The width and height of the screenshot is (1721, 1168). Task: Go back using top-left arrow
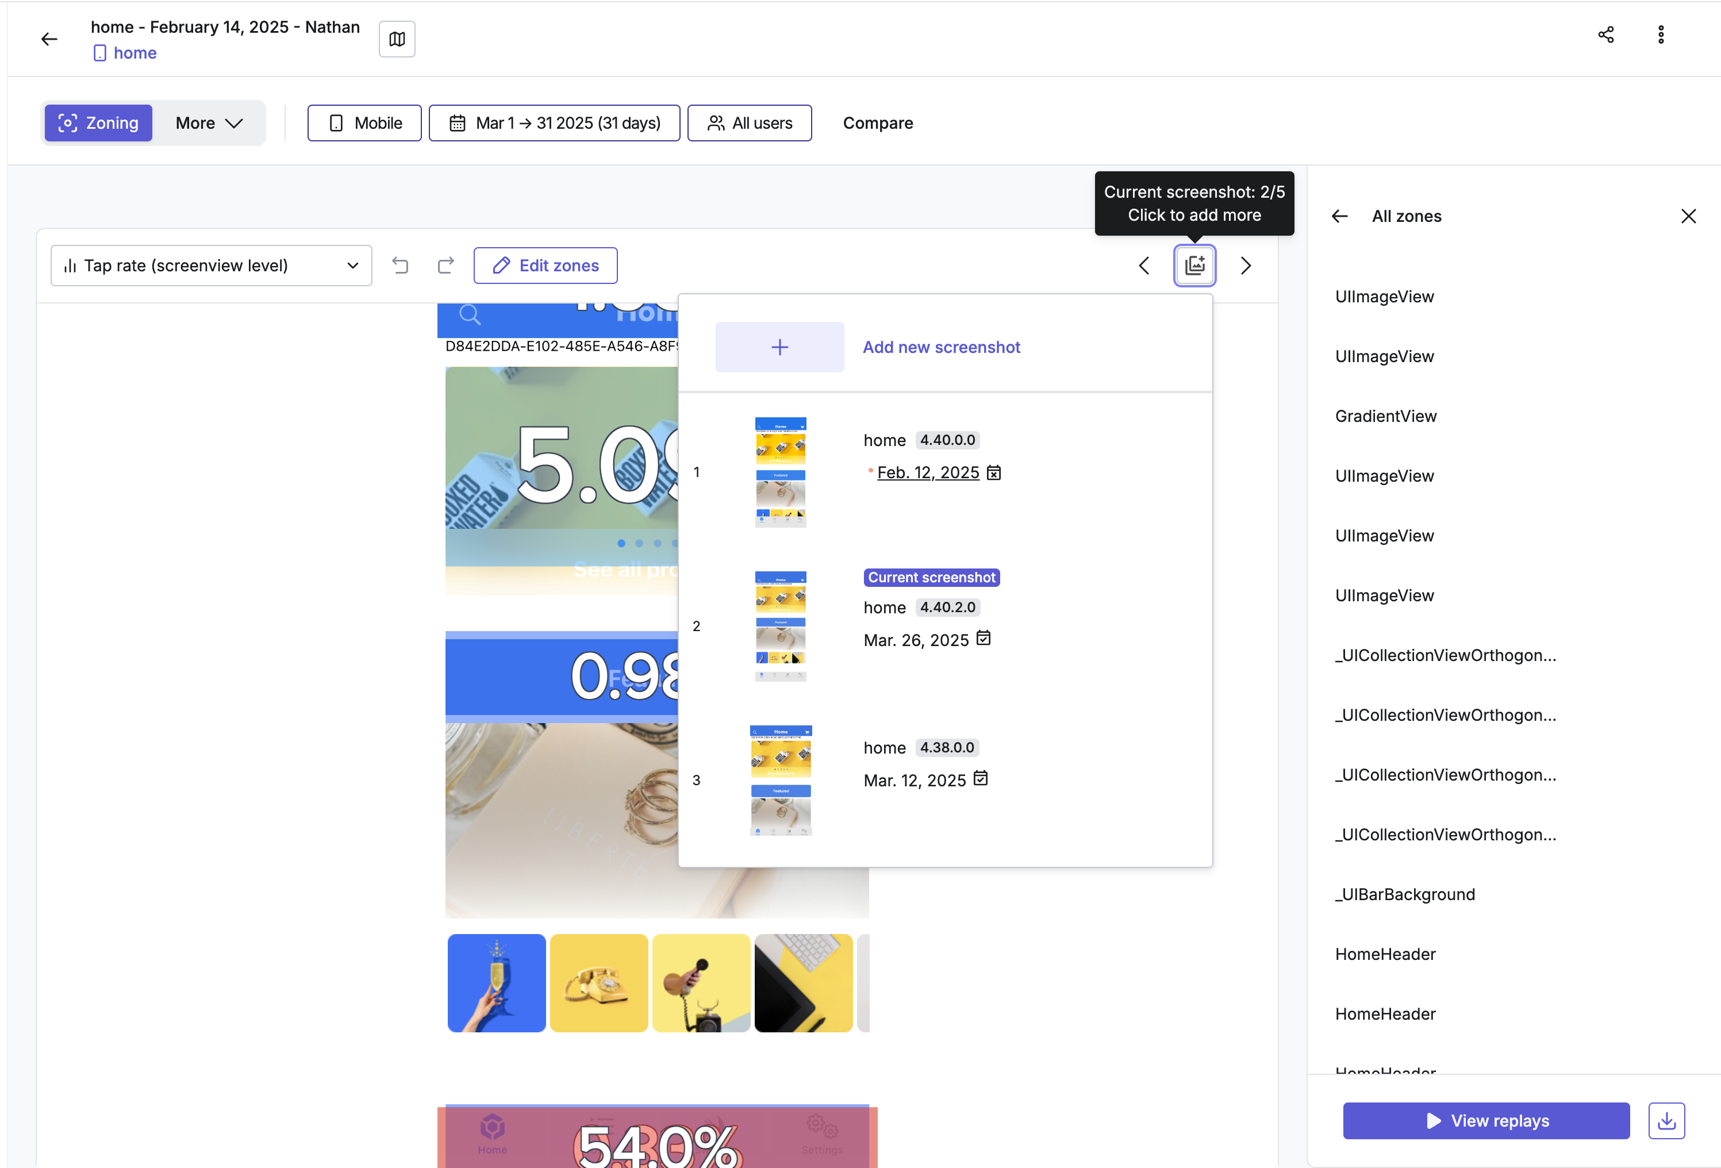tap(49, 39)
